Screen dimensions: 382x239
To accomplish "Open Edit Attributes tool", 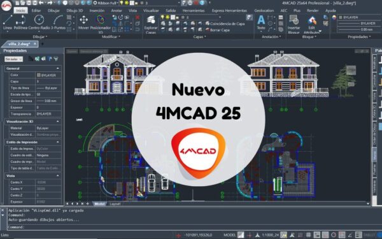I will pos(311,24).
